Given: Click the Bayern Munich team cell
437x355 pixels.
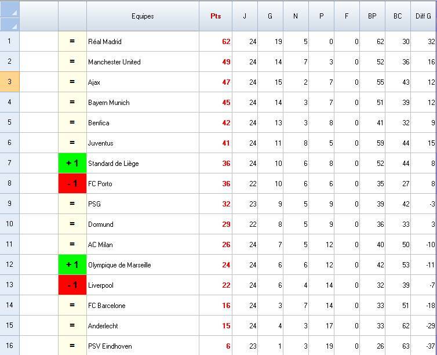Looking at the screenshot, I should point(143,102).
